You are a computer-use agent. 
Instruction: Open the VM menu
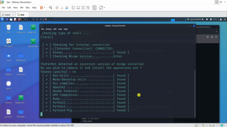22,8
